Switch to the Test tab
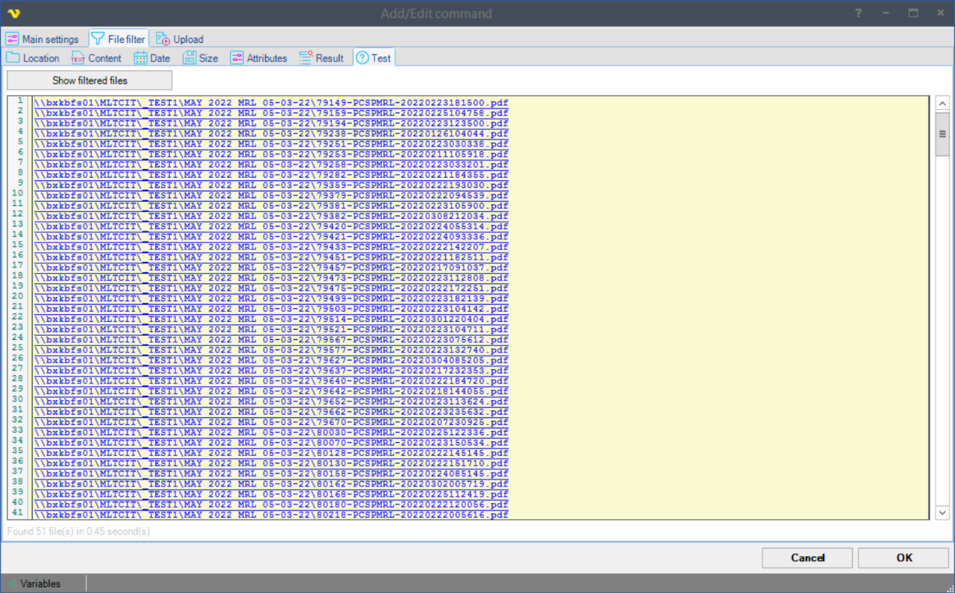The width and height of the screenshot is (955, 593). (374, 58)
